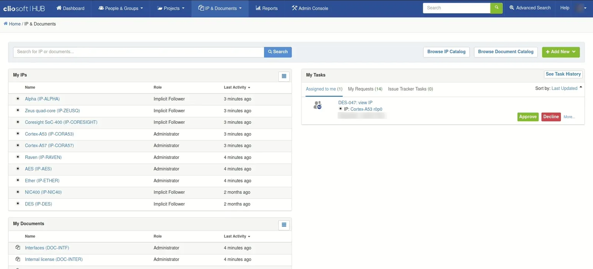The image size is (593, 269).
Task: Sort My Documents by Last Activity
Action: (x=237, y=236)
